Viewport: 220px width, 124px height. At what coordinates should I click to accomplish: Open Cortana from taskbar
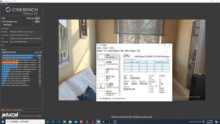point(48,122)
